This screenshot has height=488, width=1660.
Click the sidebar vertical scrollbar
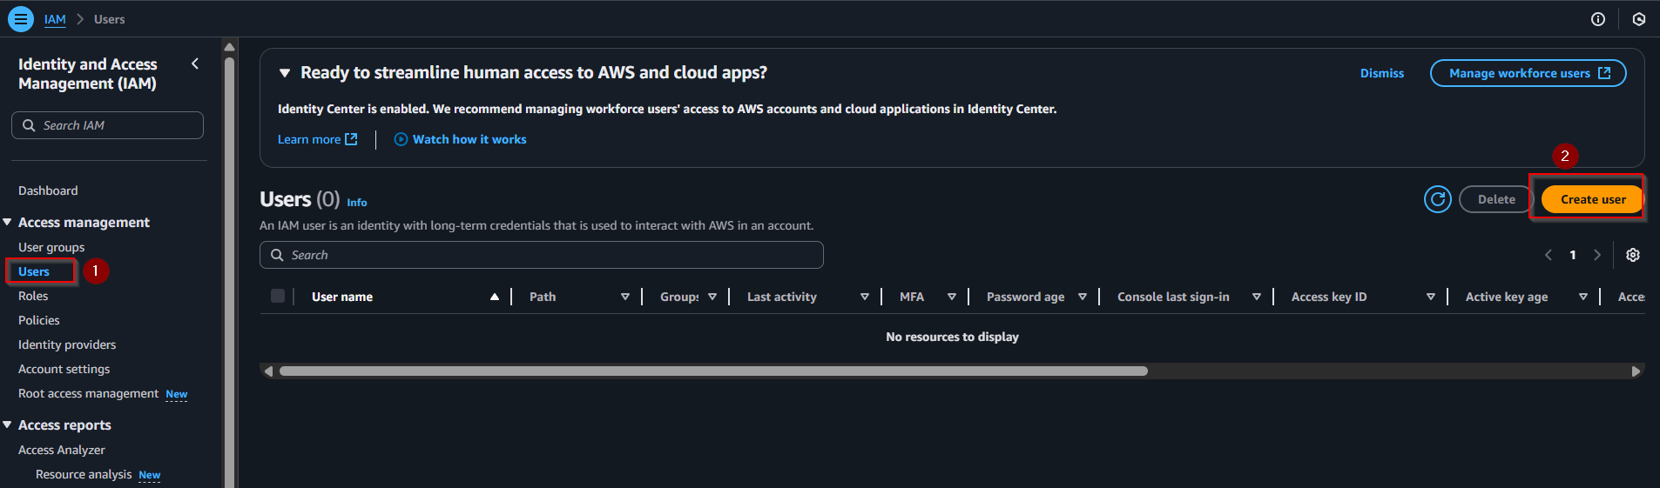point(229,273)
